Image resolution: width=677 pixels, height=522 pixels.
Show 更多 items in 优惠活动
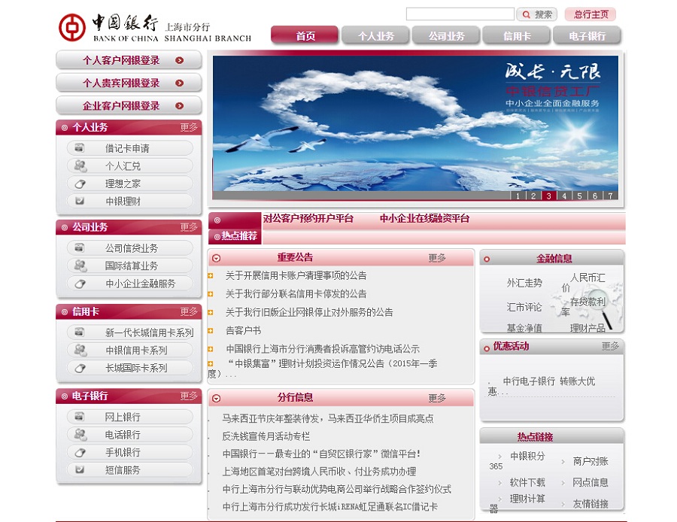point(610,346)
